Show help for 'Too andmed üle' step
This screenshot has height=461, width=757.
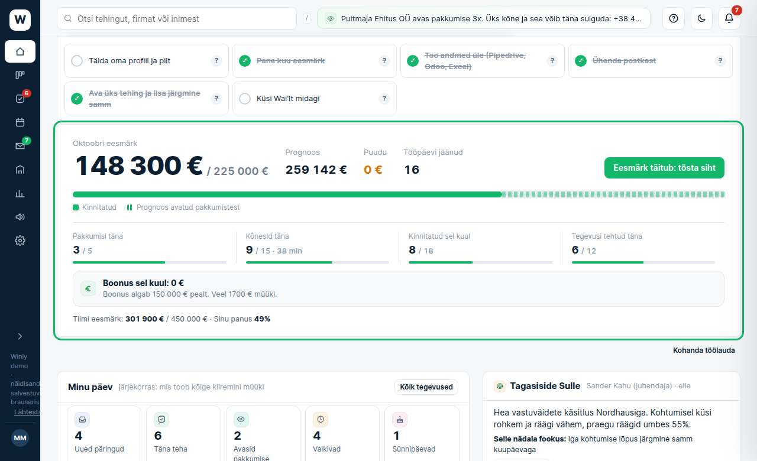(x=552, y=60)
